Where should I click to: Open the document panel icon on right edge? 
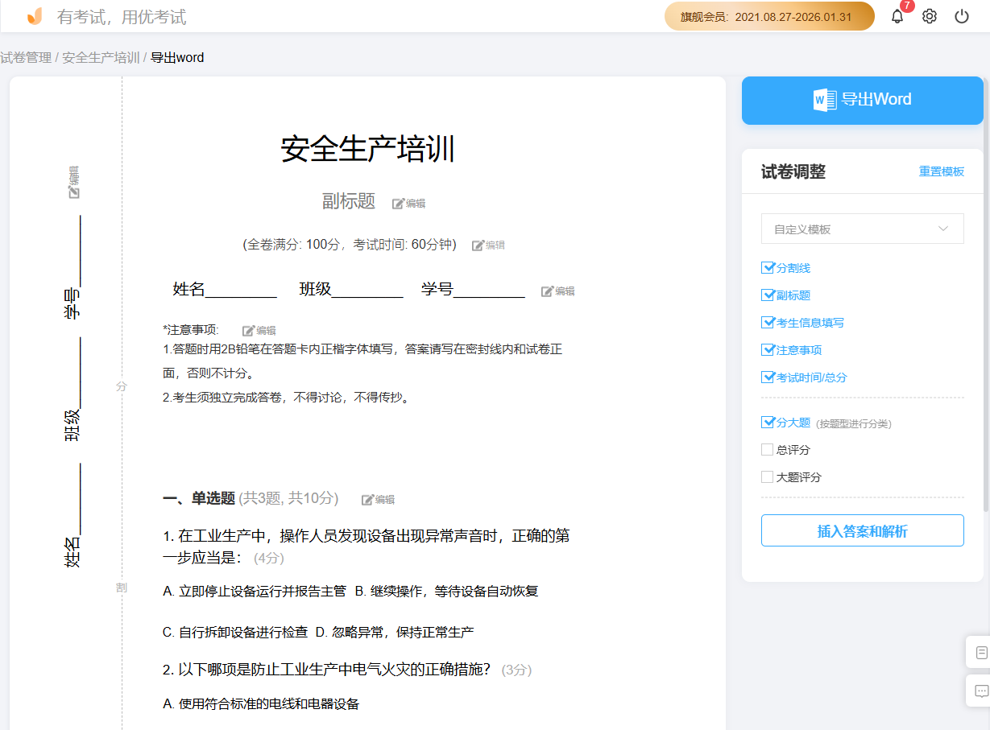[980, 651]
